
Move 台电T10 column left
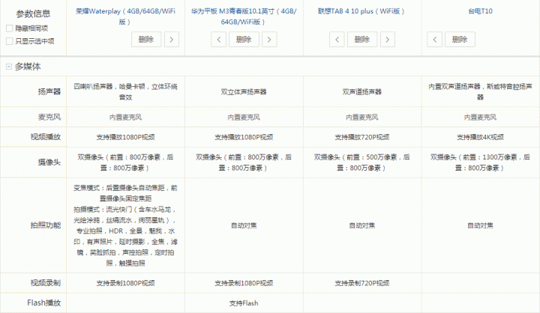point(434,40)
